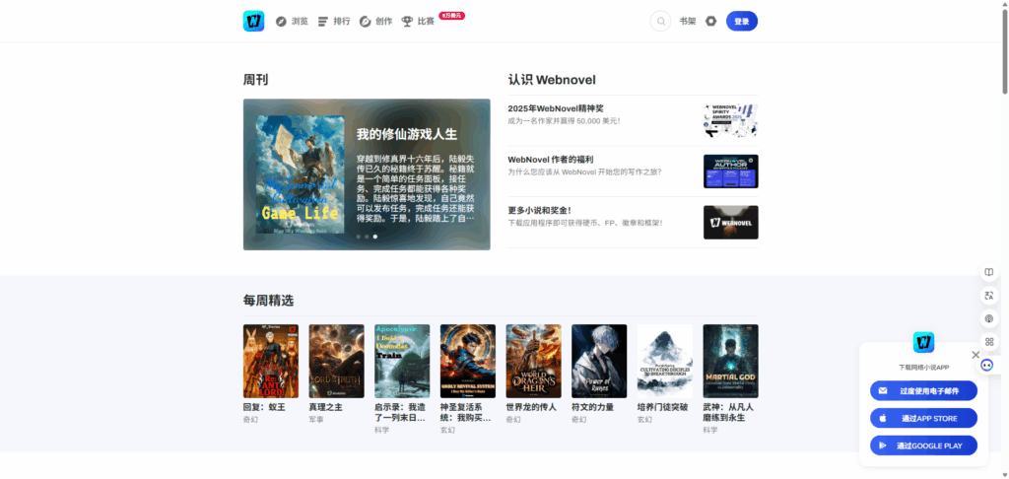Open the search magnifier icon
This screenshot has width=1009, height=479.
point(660,22)
